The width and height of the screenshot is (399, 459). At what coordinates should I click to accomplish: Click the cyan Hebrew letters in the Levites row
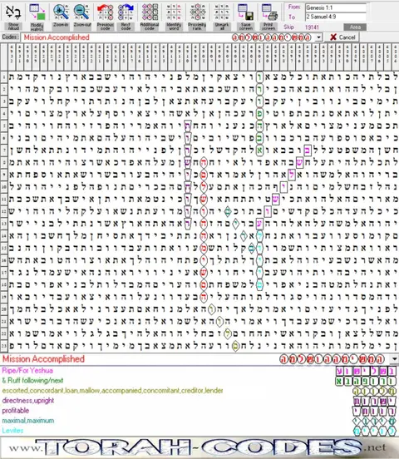point(375,431)
